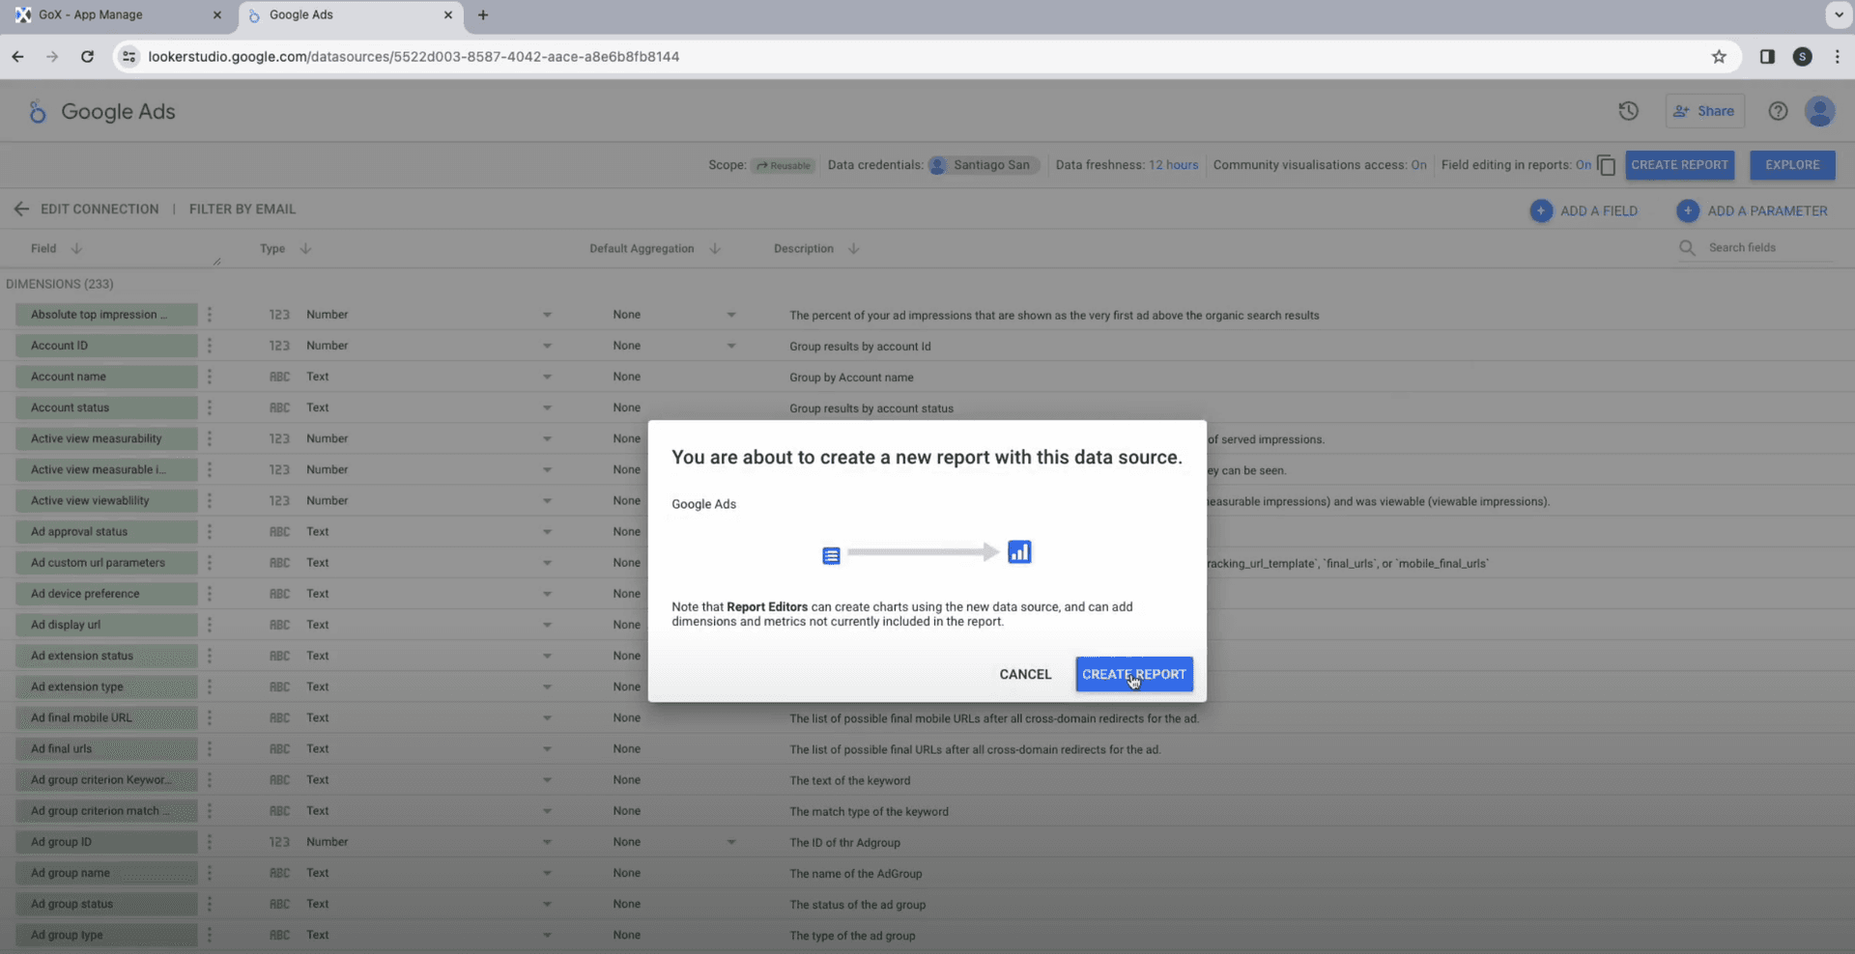Switch to GoX - App Manage tab

[117, 15]
